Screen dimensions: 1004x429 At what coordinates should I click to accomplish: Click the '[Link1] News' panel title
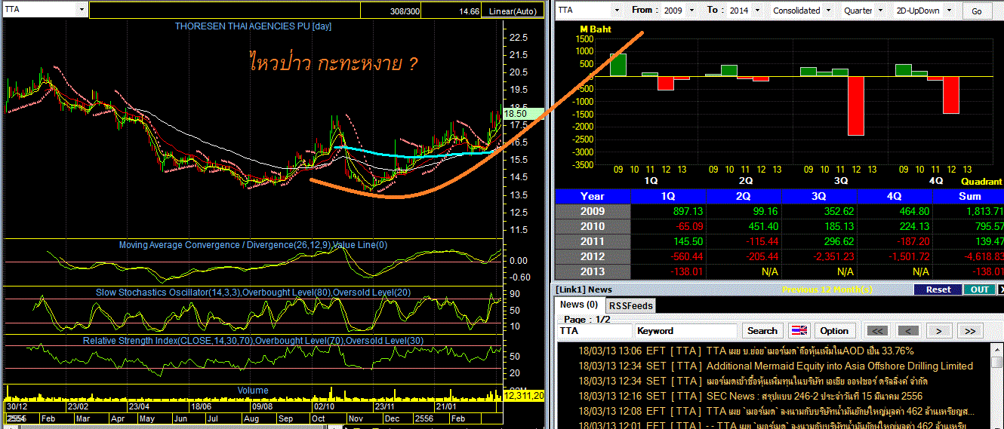click(x=584, y=290)
